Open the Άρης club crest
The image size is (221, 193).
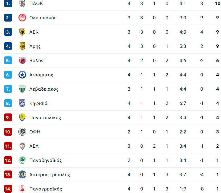coord(22,46)
